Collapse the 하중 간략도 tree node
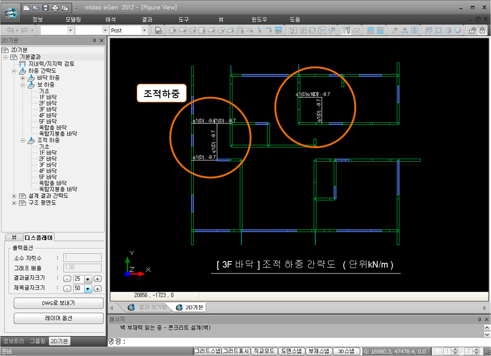491x356 pixels. coord(14,71)
